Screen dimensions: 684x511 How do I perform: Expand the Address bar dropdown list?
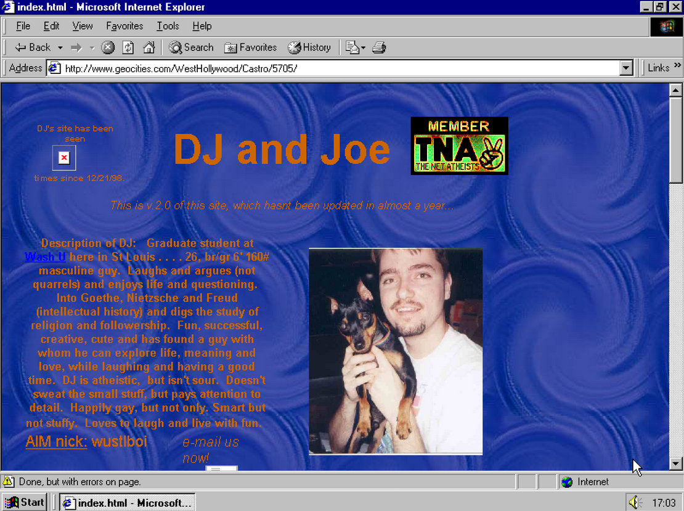[x=627, y=68]
